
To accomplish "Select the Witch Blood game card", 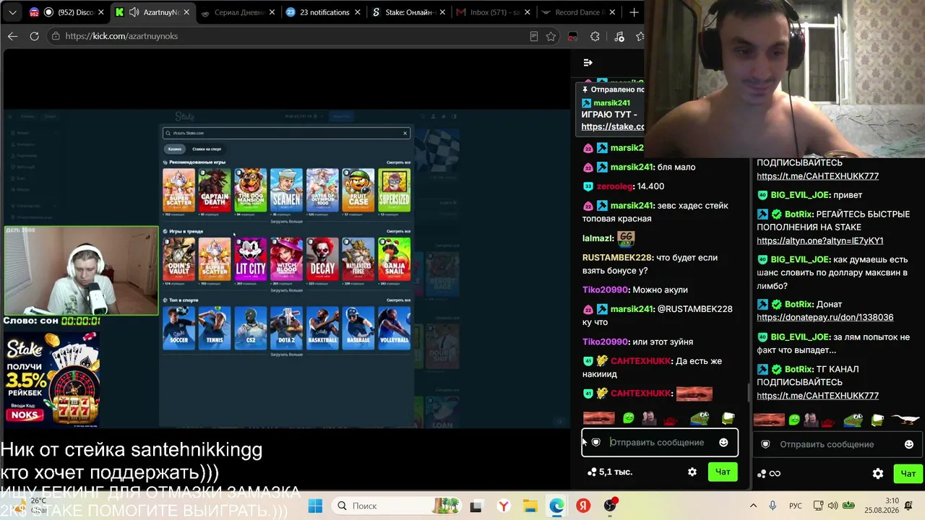I will (286, 259).
